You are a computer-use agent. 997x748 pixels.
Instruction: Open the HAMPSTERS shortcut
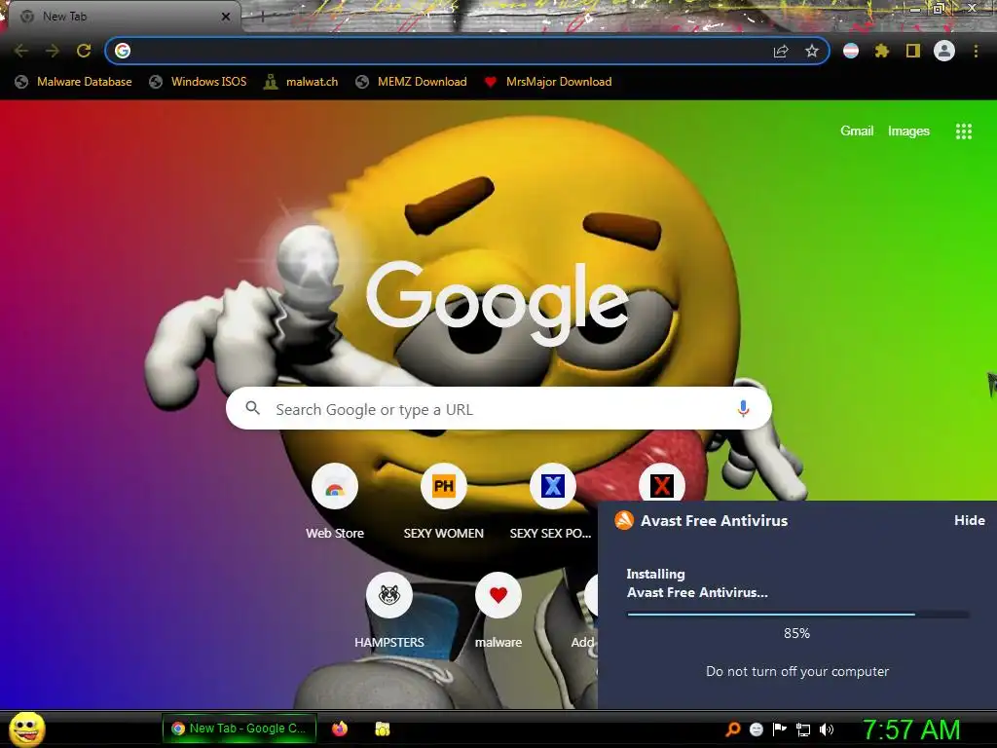(389, 612)
